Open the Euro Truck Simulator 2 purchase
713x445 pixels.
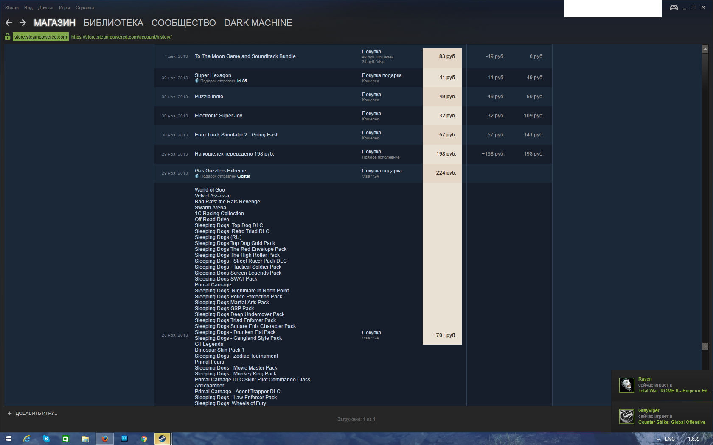[237, 135]
